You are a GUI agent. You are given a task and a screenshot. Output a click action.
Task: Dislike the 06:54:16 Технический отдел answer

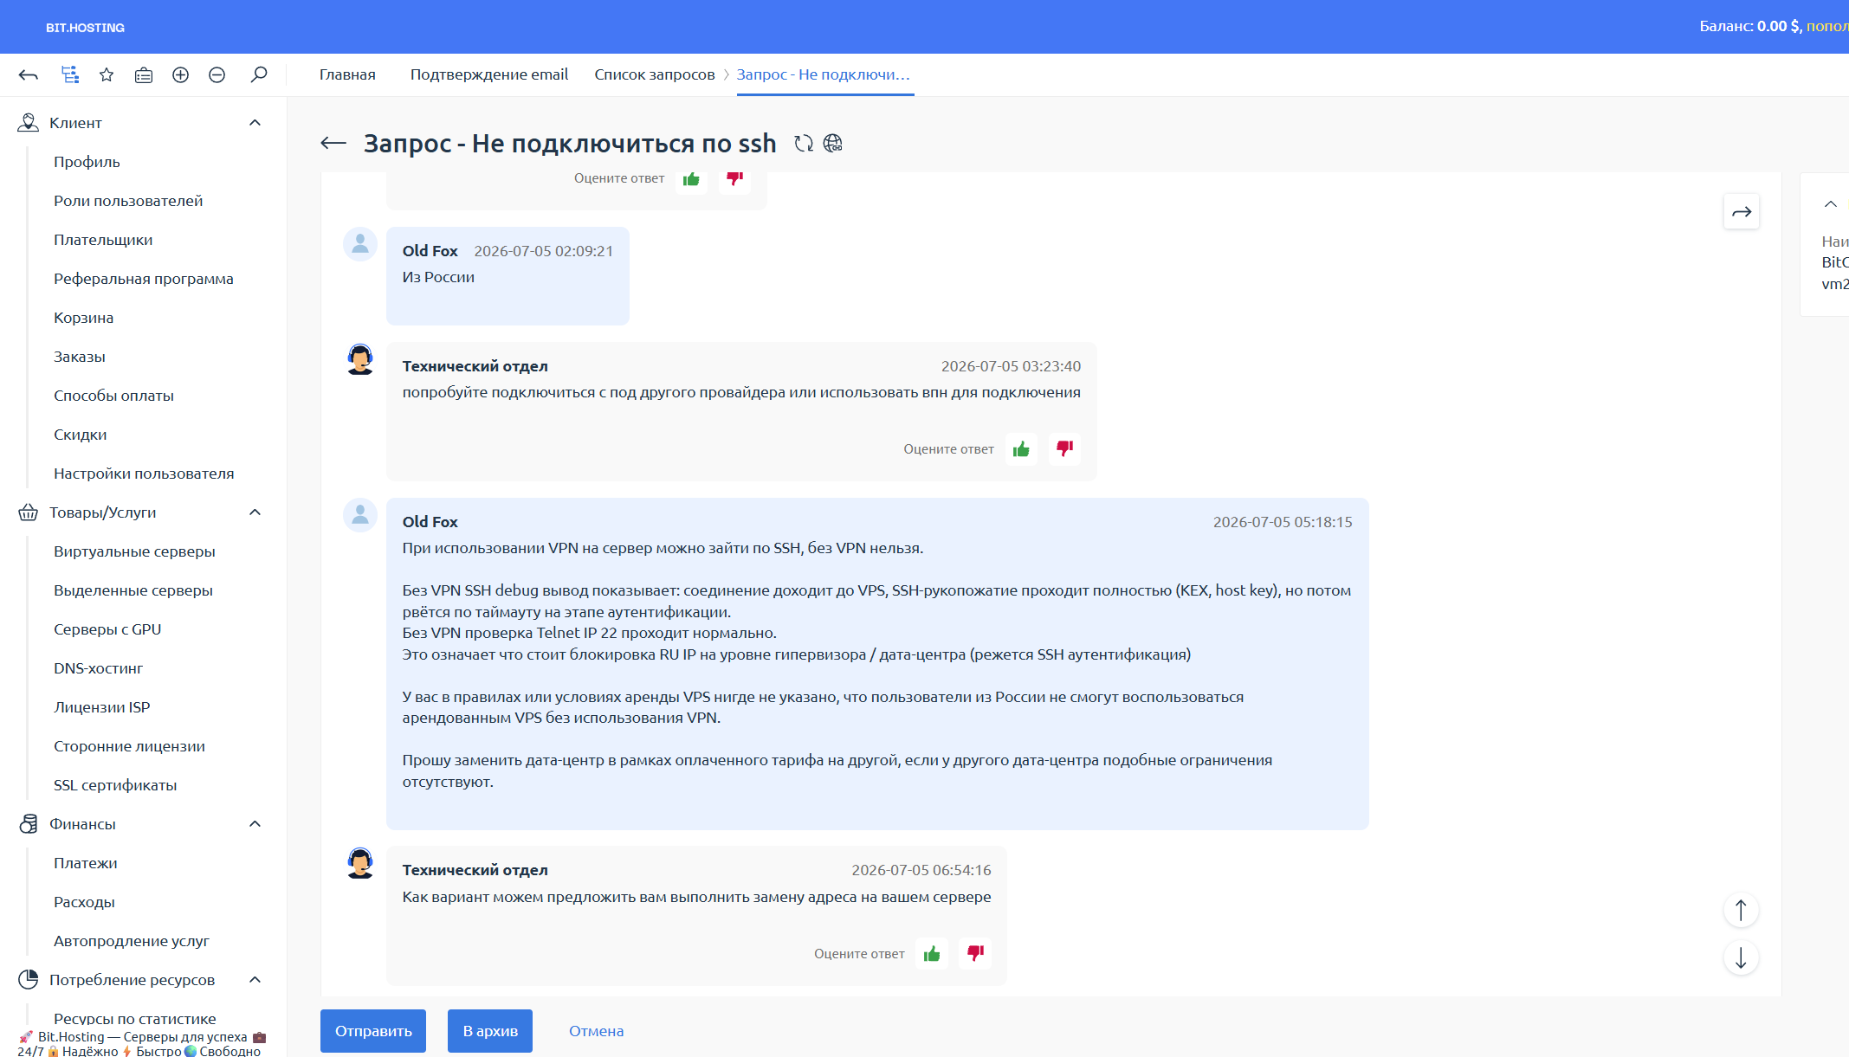point(975,954)
